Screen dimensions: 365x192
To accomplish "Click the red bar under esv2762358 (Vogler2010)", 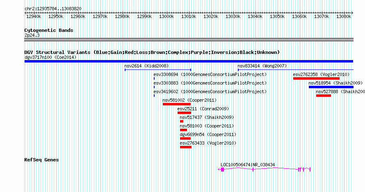I will click(316, 78).
